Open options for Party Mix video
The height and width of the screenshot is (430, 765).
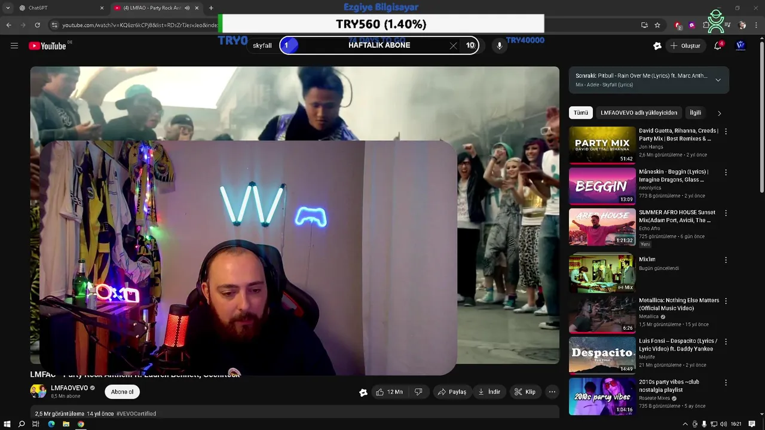point(726,131)
